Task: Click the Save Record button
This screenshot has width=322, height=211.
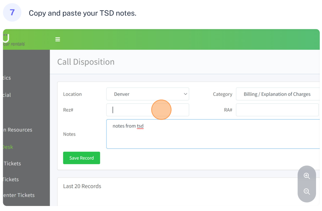Action: pos(81,158)
